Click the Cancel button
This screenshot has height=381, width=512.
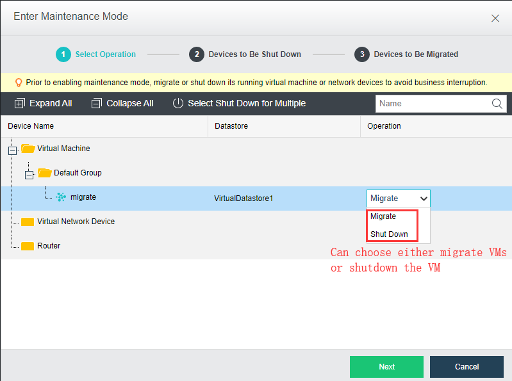pos(467,367)
